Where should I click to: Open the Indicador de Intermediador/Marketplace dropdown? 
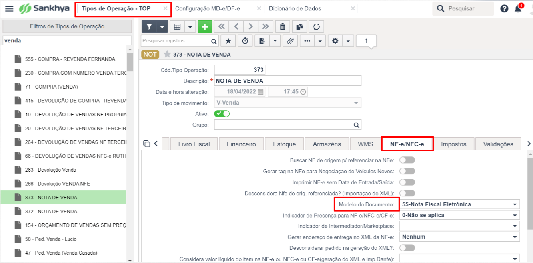tap(459, 225)
